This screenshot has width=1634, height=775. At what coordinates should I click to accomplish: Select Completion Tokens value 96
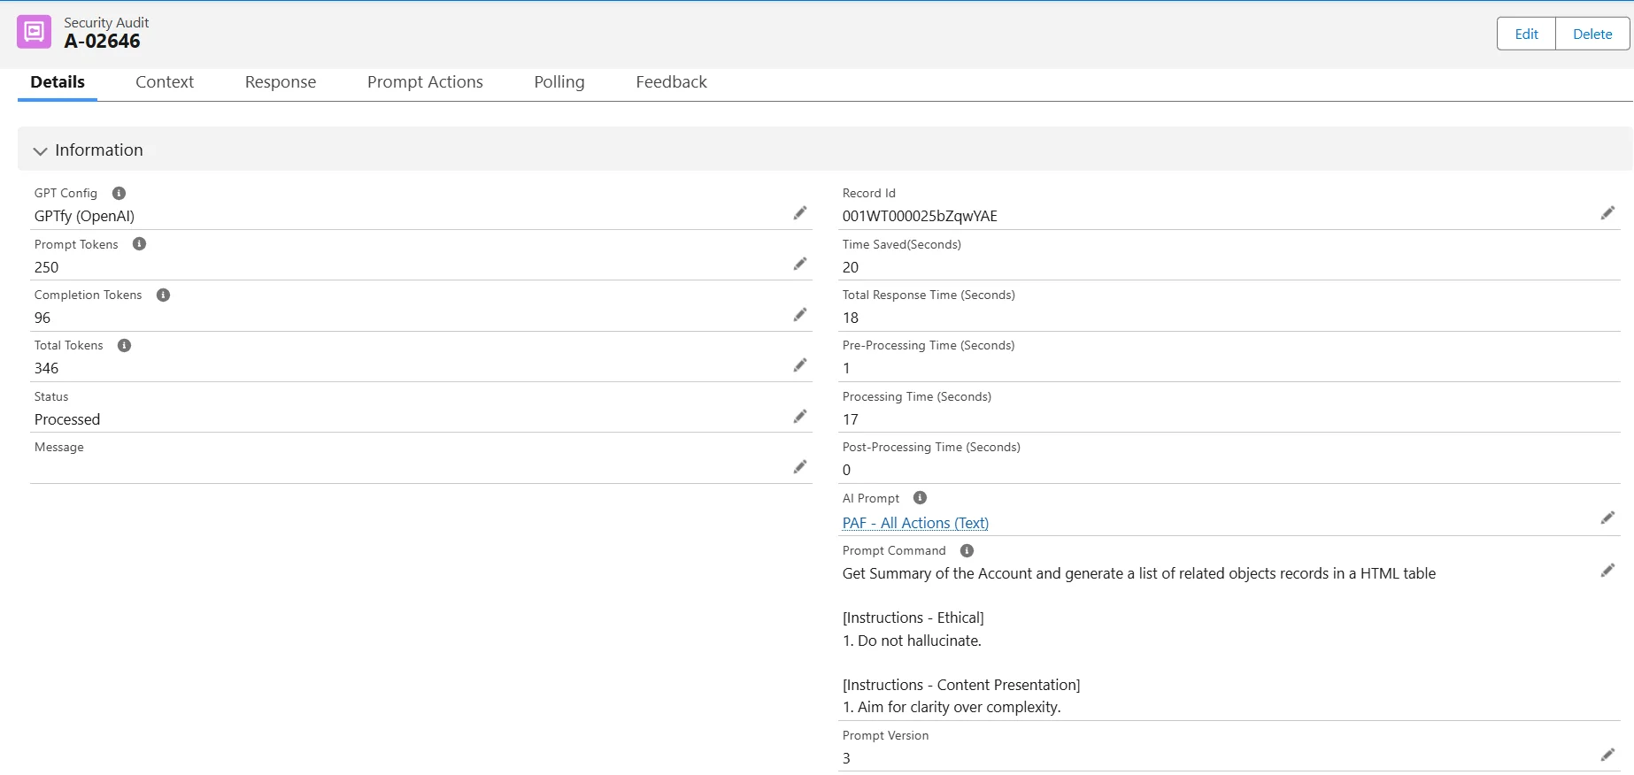click(x=42, y=318)
